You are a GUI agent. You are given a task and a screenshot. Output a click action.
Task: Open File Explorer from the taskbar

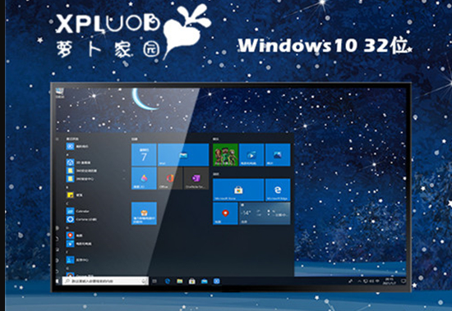(180, 281)
